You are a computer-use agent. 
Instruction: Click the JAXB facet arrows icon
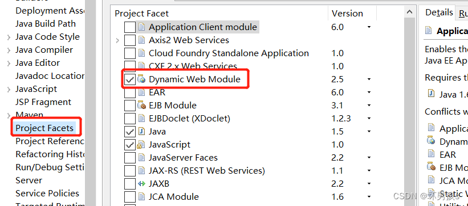click(141, 184)
